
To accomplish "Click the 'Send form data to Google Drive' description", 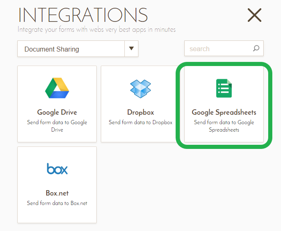I will (57, 126).
